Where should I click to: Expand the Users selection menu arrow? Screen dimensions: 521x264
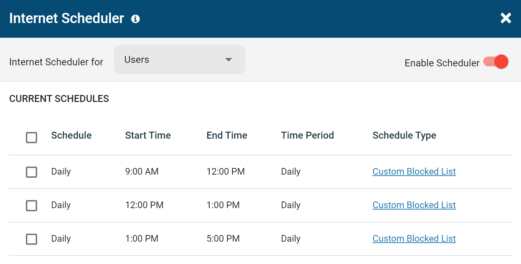pos(229,60)
